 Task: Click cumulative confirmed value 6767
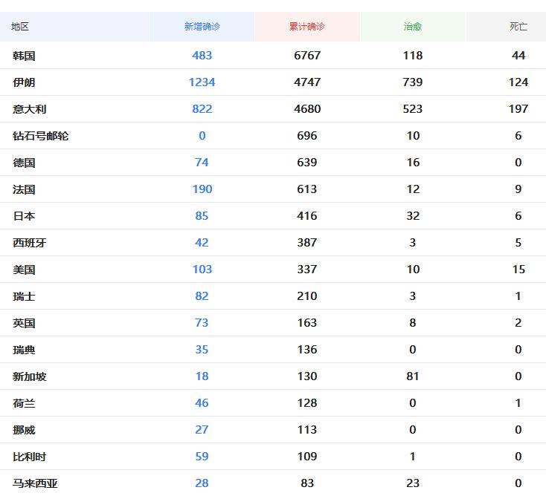coord(306,56)
